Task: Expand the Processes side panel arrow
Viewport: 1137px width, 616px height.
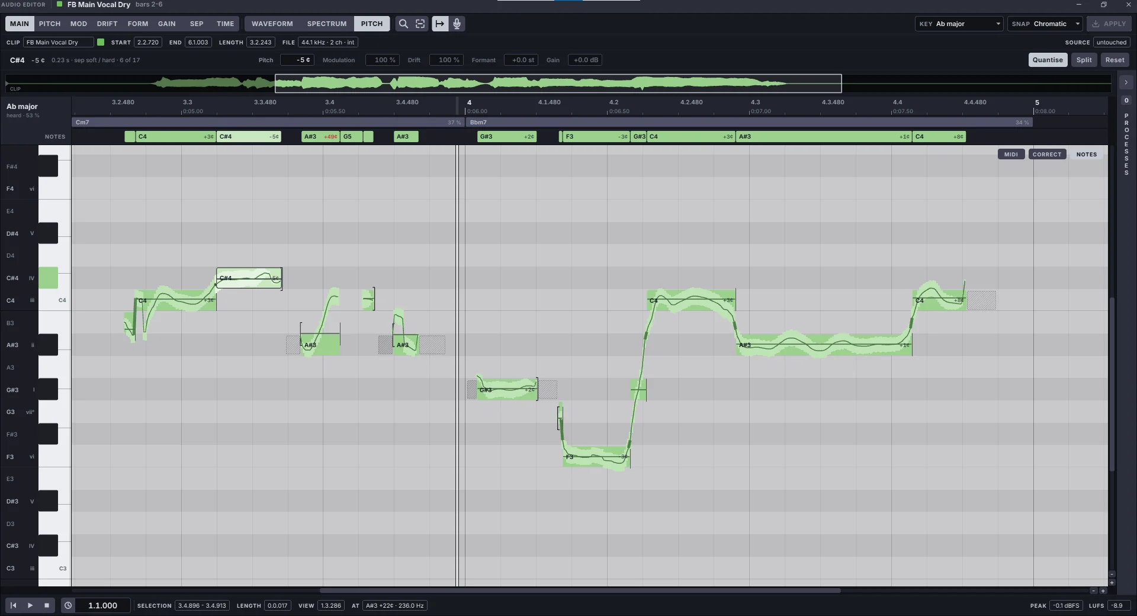Action: tap(1126, 82)
